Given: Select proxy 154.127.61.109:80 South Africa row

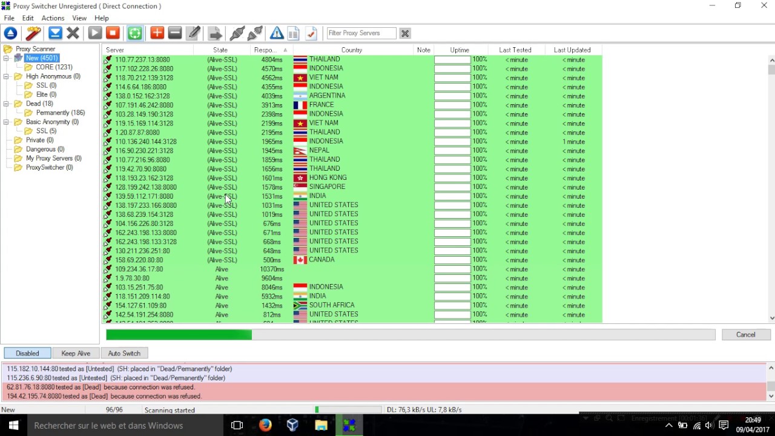Looking at the screenshot, I should (352, 305).
